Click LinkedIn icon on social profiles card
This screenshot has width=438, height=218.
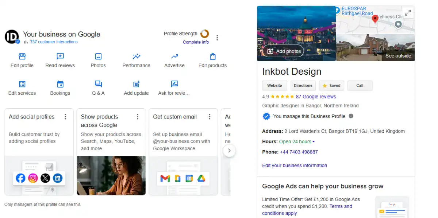[58, 178]
